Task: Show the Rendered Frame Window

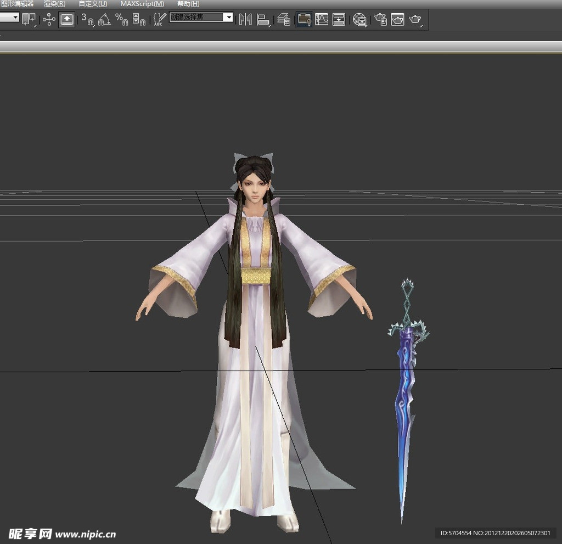Action: [397, 19]
